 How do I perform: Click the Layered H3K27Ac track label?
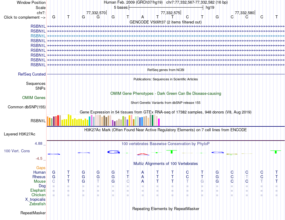(x=19, y=134)
